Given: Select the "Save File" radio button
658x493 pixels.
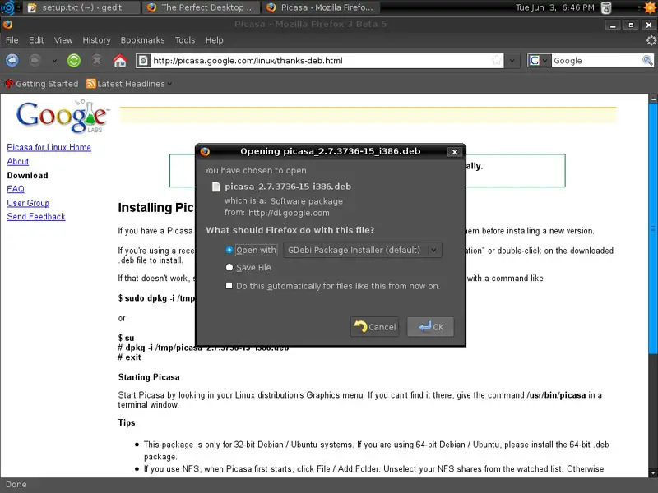Looking at the screenshot, I should click(x=229, y=268).
